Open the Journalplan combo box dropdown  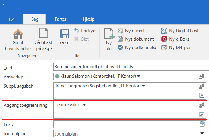pos(202,133)
